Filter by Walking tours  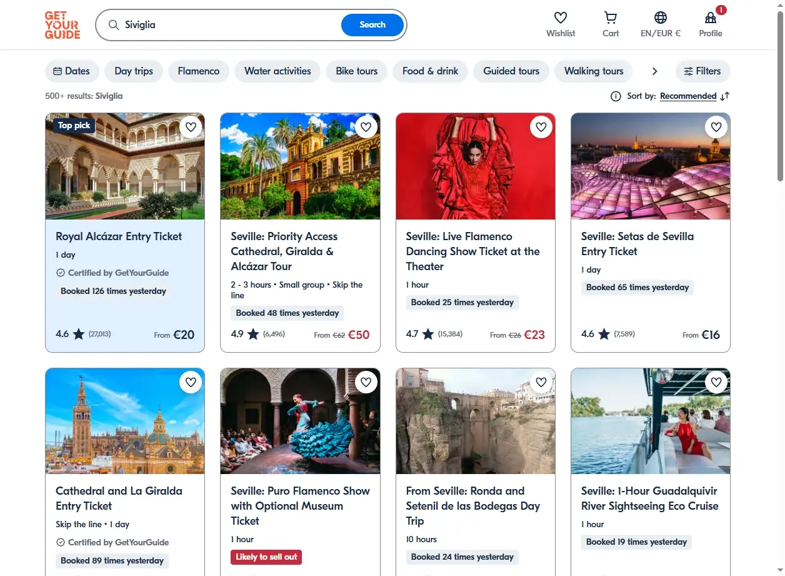594,71
